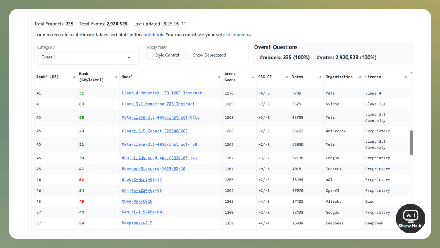Open Claude 3.5 Sonnet (20240620) link
The width and height of the screenshot is (440, 248).
[x=155, y=131]
